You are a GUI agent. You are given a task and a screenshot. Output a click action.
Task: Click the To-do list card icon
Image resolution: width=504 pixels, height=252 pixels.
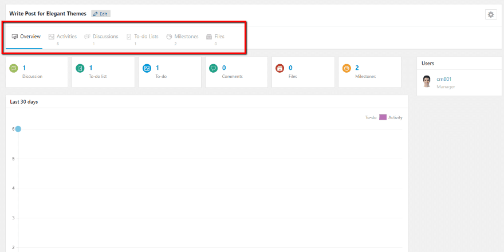[80, 68]
